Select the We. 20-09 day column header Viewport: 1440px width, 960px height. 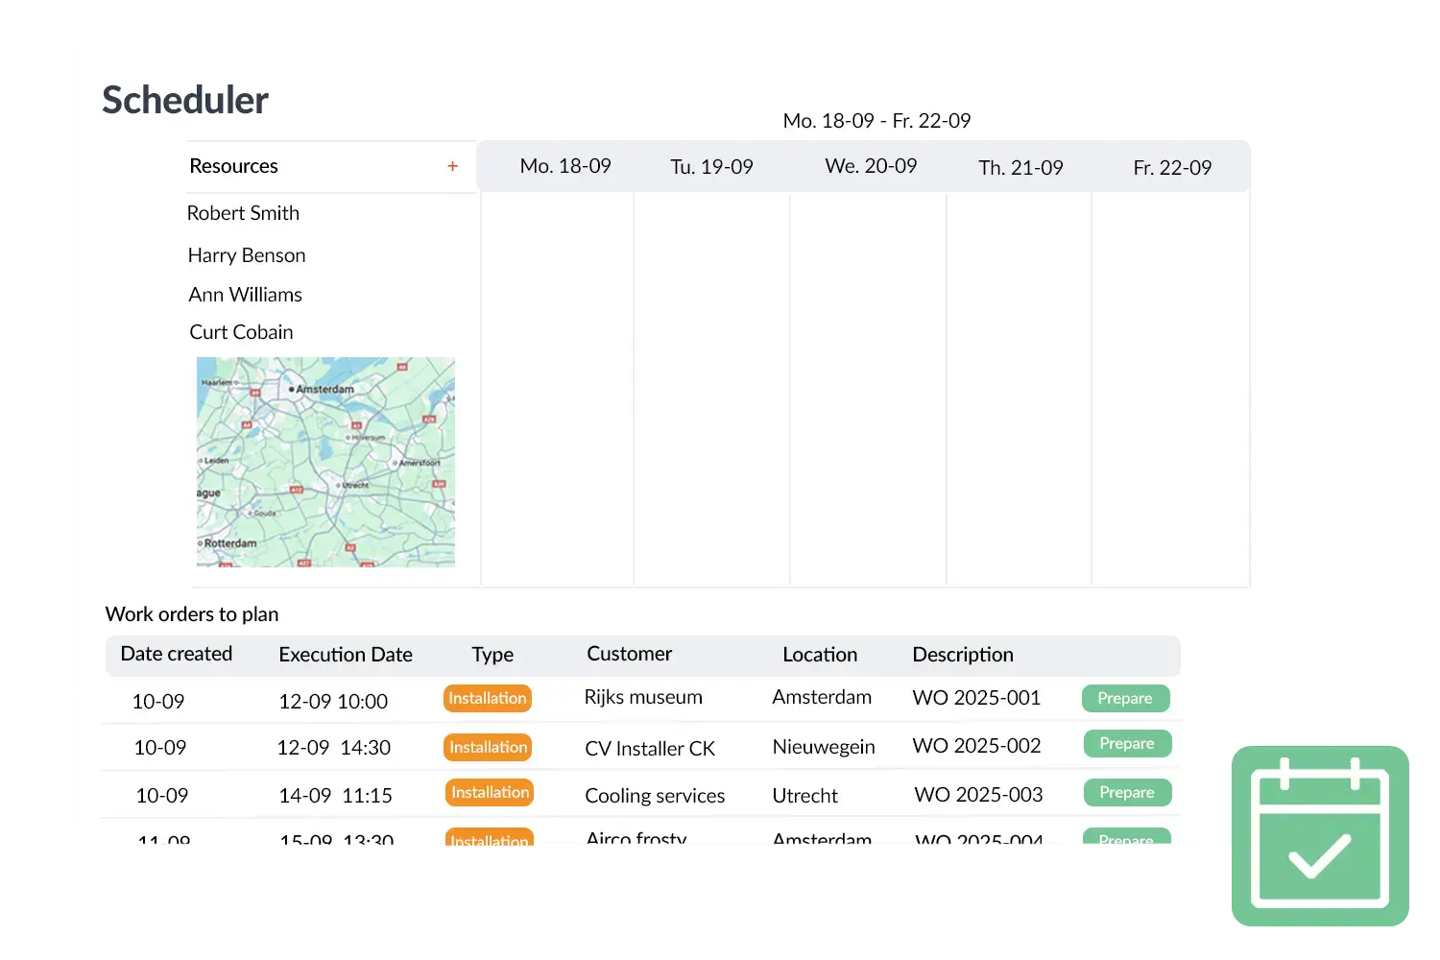(x=871, y=166)
